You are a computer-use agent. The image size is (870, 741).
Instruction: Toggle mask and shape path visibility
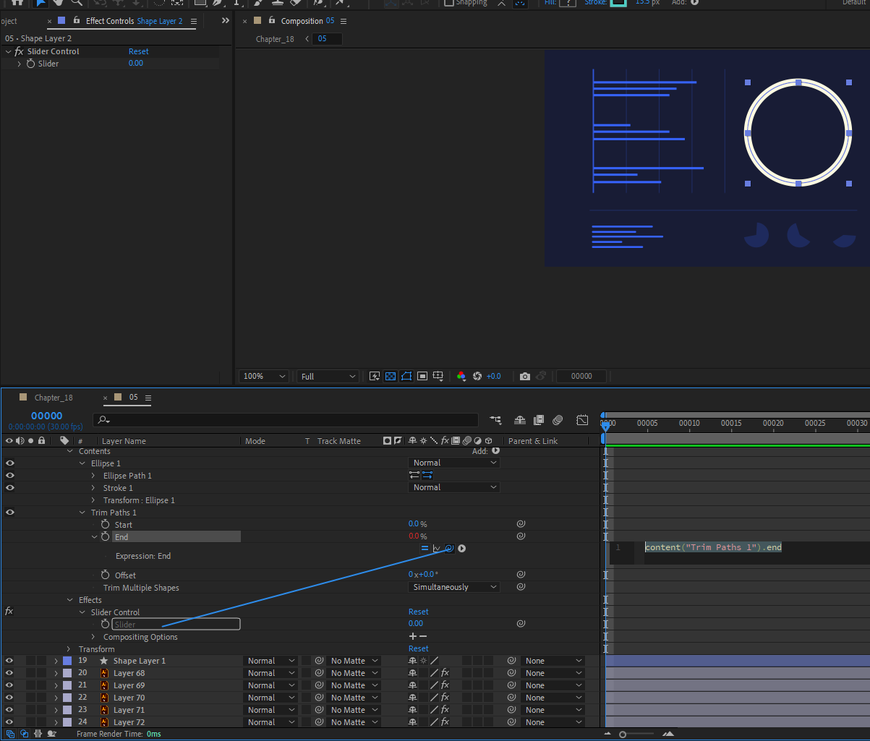pyautogui.click(x=406, y=376)
